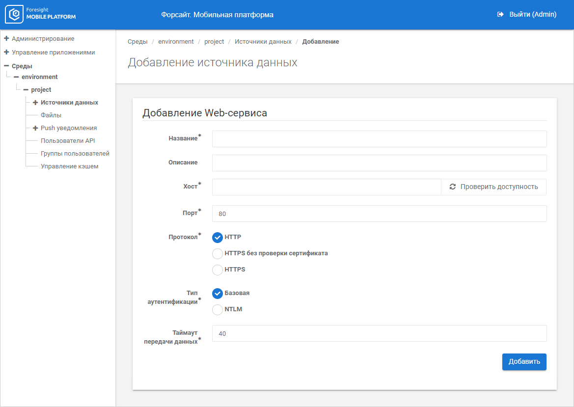Viewport: 574px width, 407px height.
Task: Click Источники данных breadcrumb link
Action: point(263,42)
